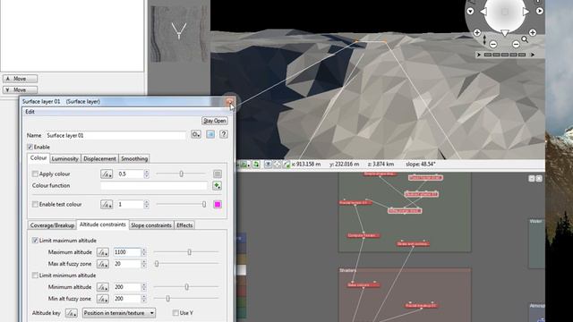Click the left plus button under the compass
Viewport: 573px width, 322px height.
477,33
